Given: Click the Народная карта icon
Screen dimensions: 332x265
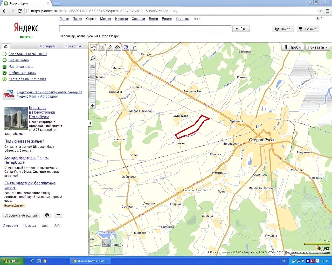Looking at the screenshot, I should (x=4, y=67).
